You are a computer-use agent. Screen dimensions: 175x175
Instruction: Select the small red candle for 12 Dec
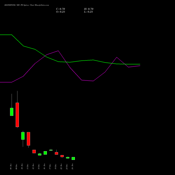tap(34, 152)
